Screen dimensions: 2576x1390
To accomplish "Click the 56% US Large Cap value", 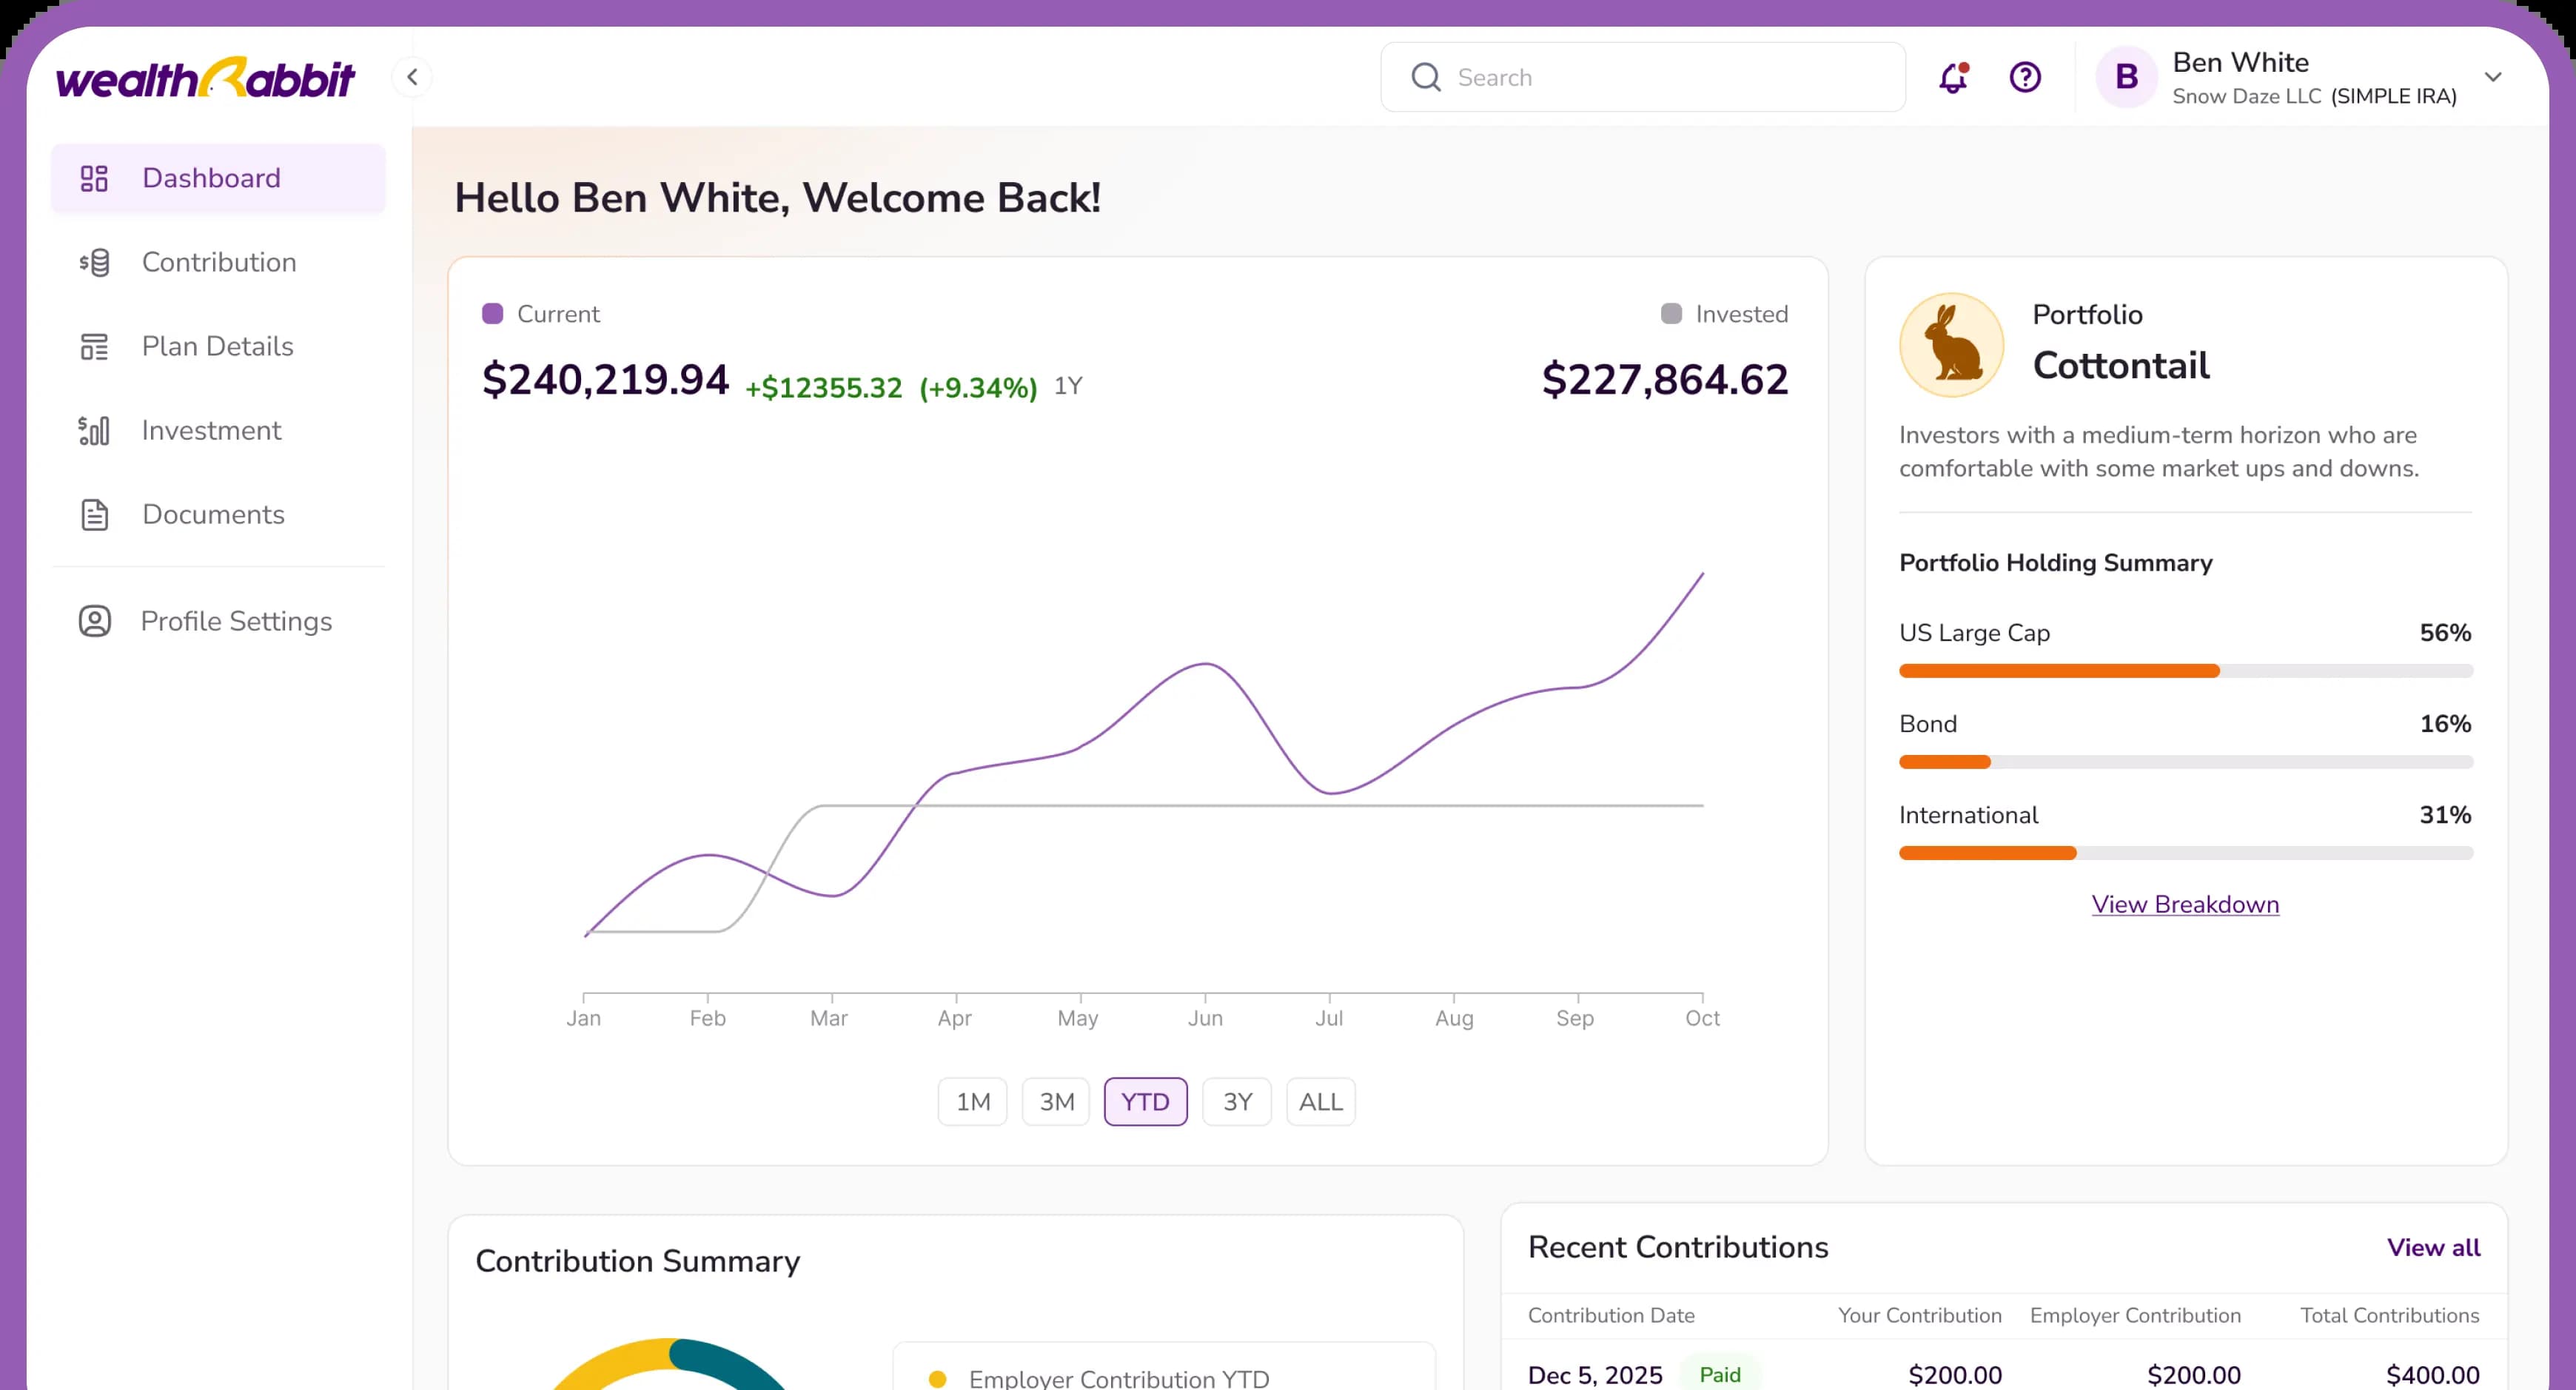I will click(x=2445, y=632).
